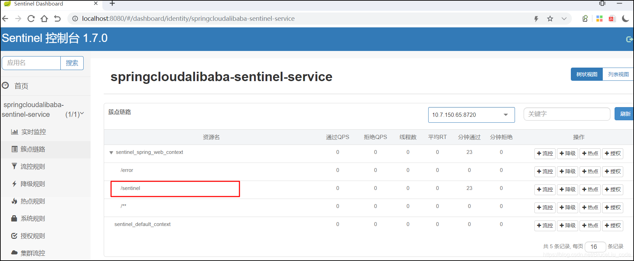Open a new browser tab
The image size is (634, 261).
tap(112, 3)
